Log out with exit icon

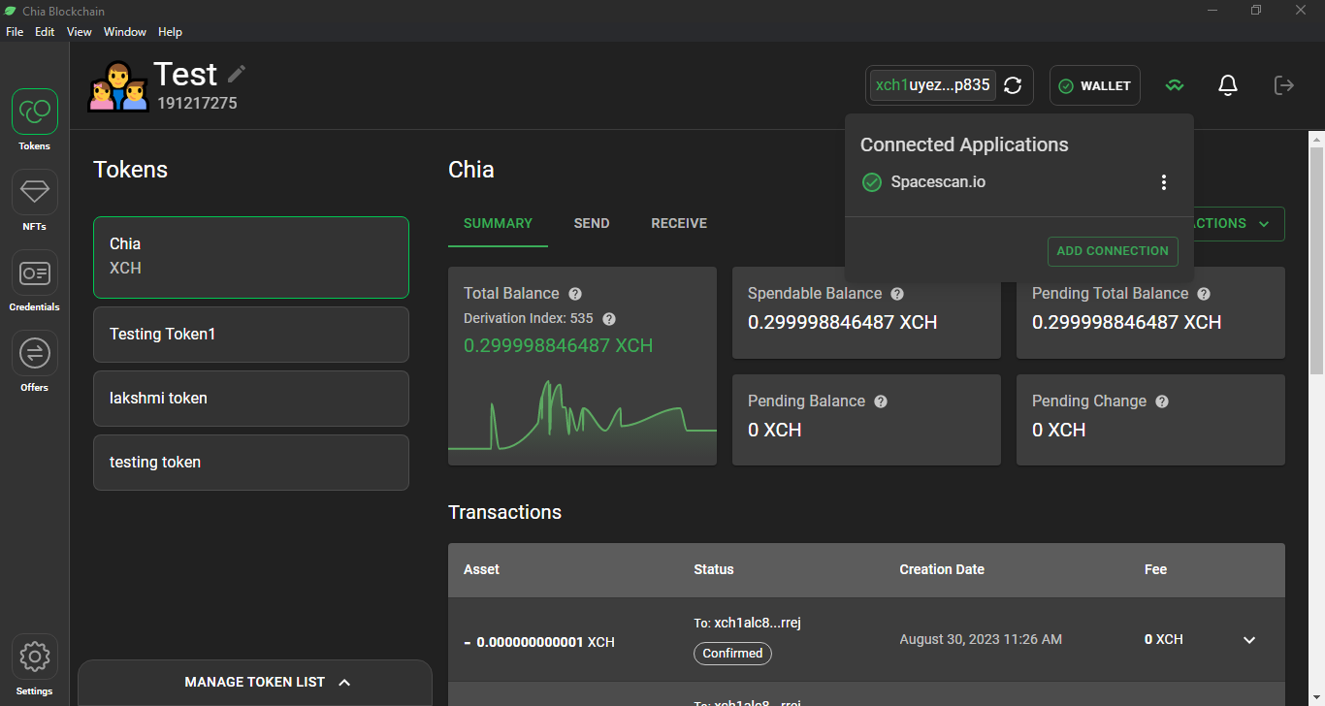(x=1283, y=85)
